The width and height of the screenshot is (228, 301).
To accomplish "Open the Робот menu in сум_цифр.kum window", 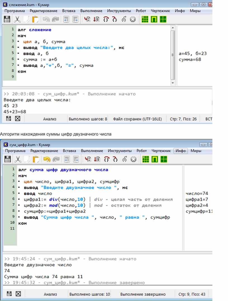I will [141, 151].
